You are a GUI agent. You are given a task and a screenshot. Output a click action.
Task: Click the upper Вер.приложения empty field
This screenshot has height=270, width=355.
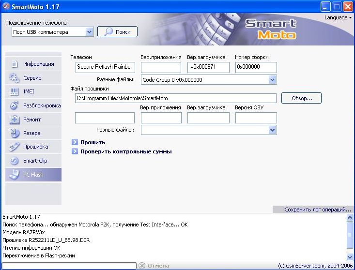click(161, 67)
